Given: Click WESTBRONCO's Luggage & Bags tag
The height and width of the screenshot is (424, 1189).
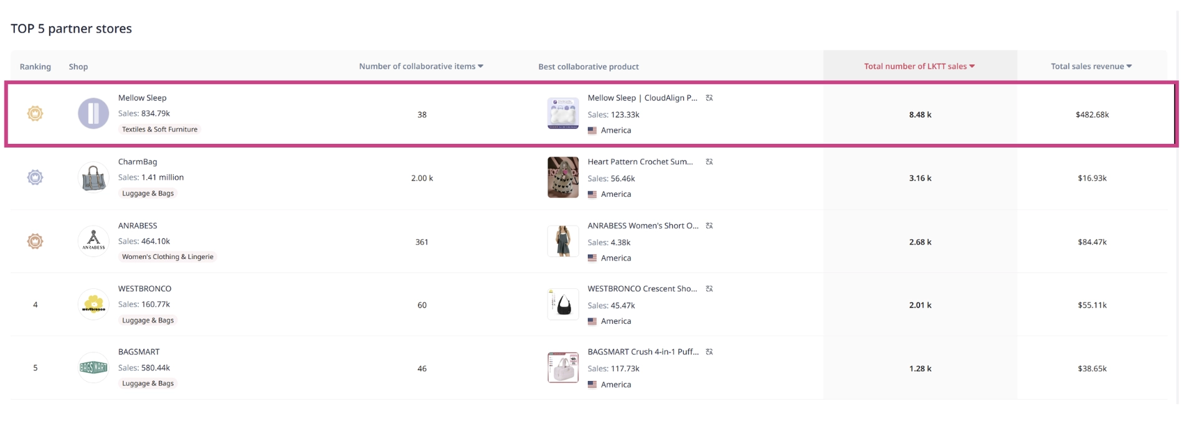Looking at the screenshot, I should point(148,321).
